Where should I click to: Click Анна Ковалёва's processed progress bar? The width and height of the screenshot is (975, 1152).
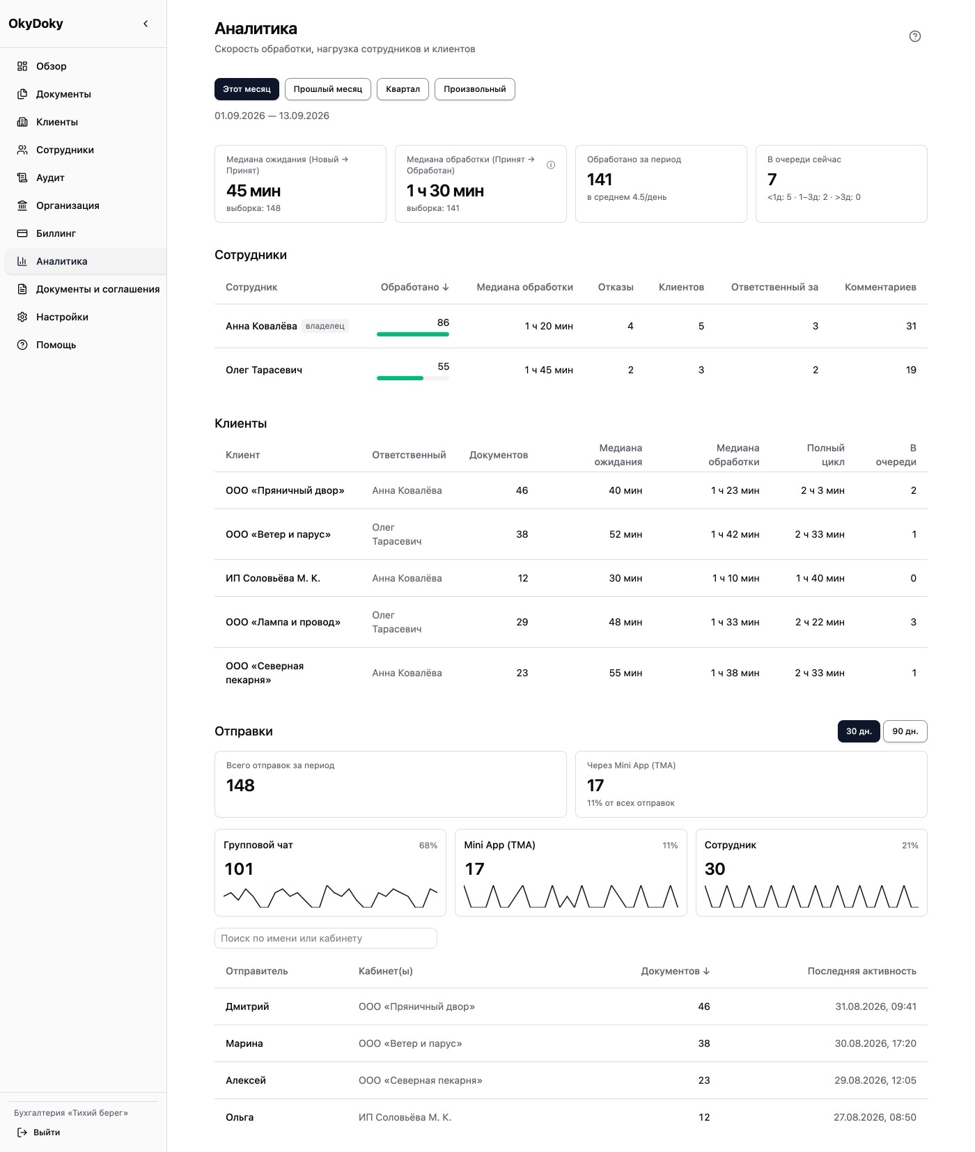(413, 334)
